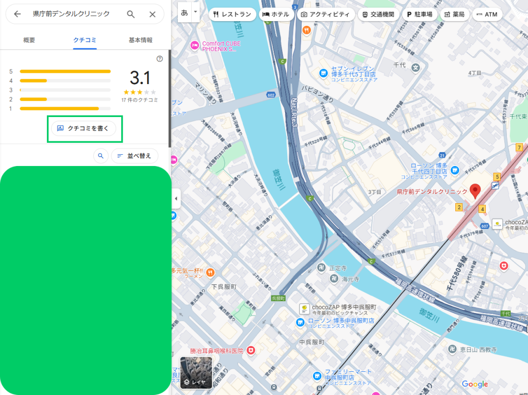Viewport: 528px width, 395px height.
Task: Clear search with the X icon
Action: [x=152, y=14]
